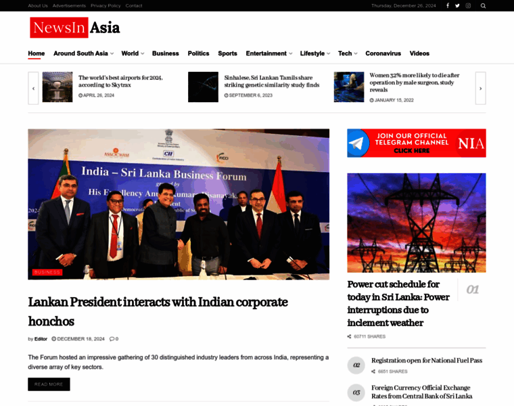Open the Facebook icon in top bar

448,5
